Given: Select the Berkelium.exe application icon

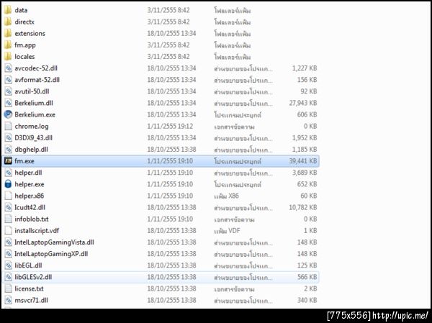Looking at the screenshot, I should click(x=8, y=114).
